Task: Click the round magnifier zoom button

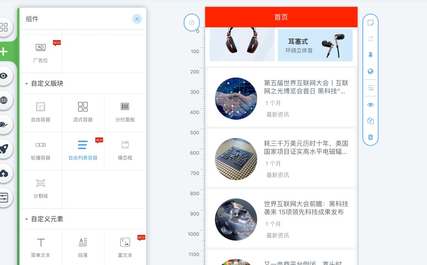Action: [192, 22]
